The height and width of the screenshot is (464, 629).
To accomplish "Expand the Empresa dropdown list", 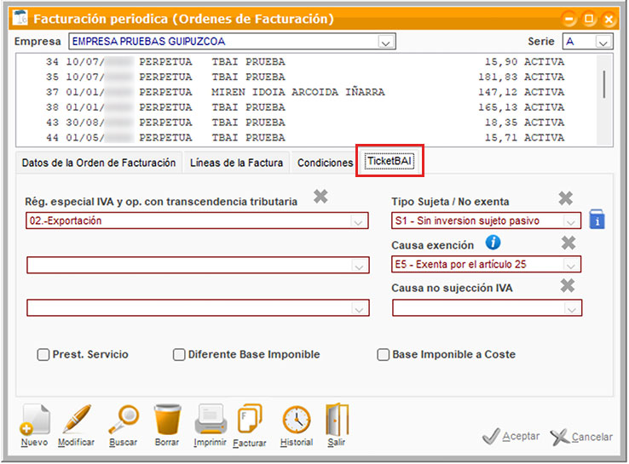I will coord(386,42).
